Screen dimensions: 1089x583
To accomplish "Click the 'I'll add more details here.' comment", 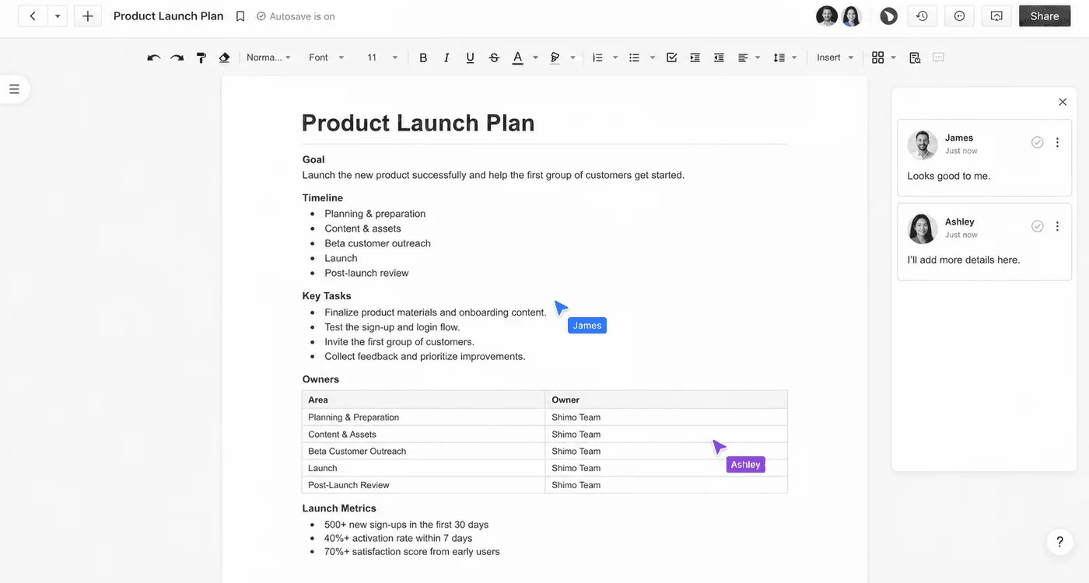I will 963,260.
